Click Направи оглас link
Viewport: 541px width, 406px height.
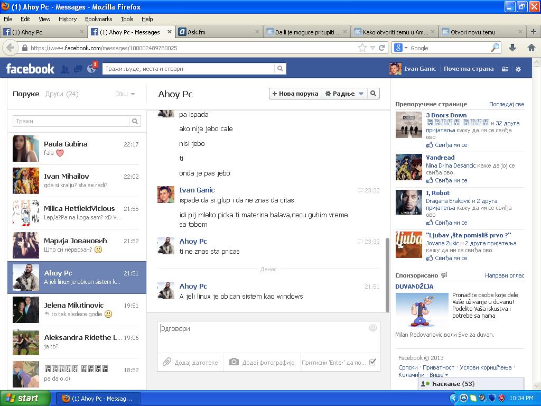tap(505, 275)
